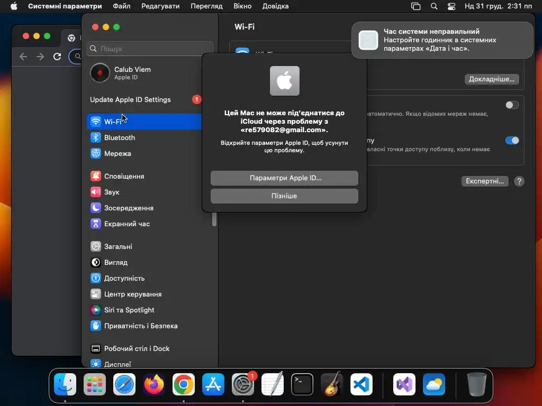Open the Файл menu
Viewport: 542px width, 406px height.
122,6
